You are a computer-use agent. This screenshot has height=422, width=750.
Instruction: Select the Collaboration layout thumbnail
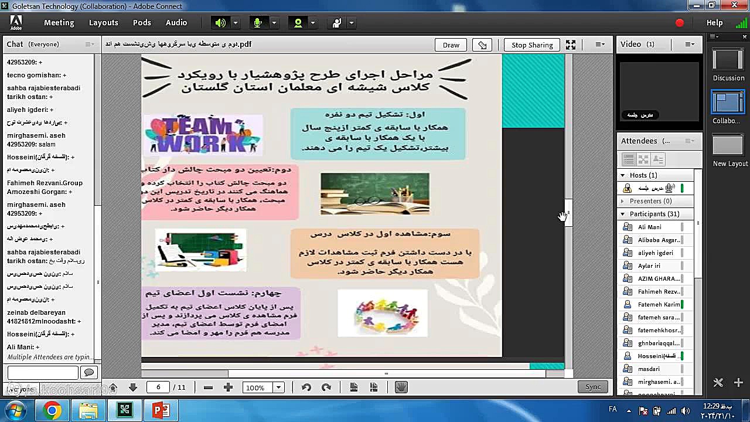[x=728, y=103]
